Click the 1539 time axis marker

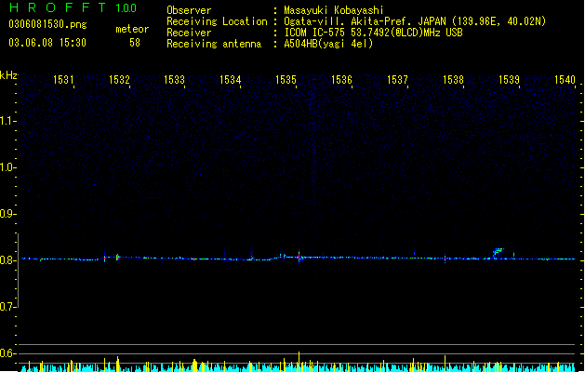pyautogui.click(x=509, y=80)
